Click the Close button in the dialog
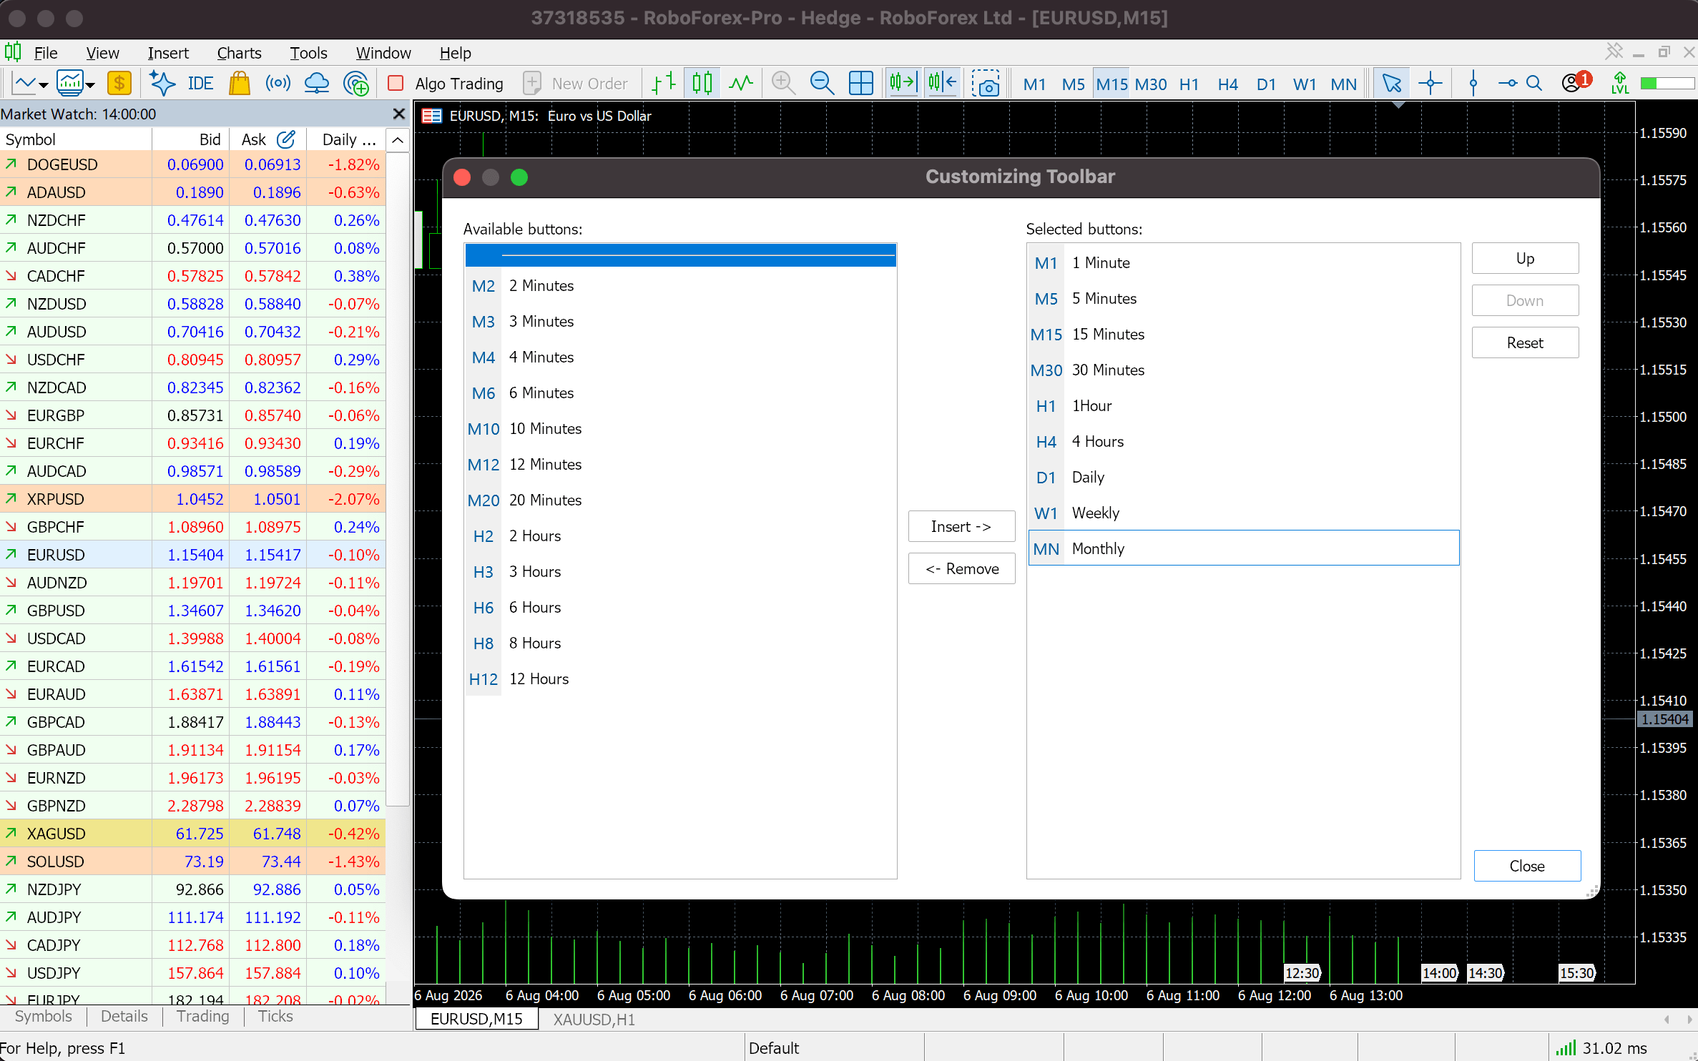1698x1061 pixels. tap(1527, 866)
